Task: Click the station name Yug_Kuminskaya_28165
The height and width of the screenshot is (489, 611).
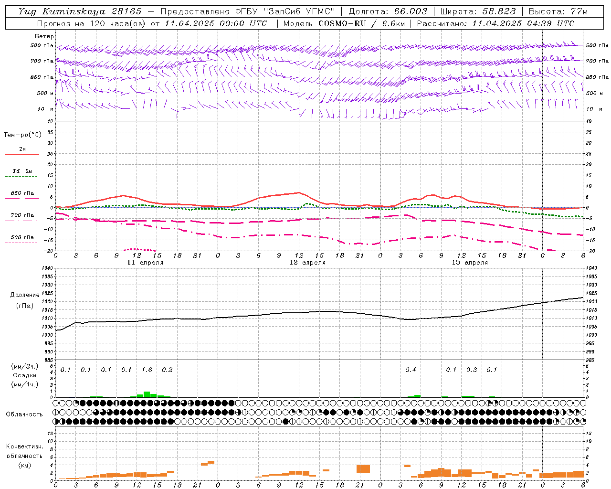Action: click(x=80, y=11)
